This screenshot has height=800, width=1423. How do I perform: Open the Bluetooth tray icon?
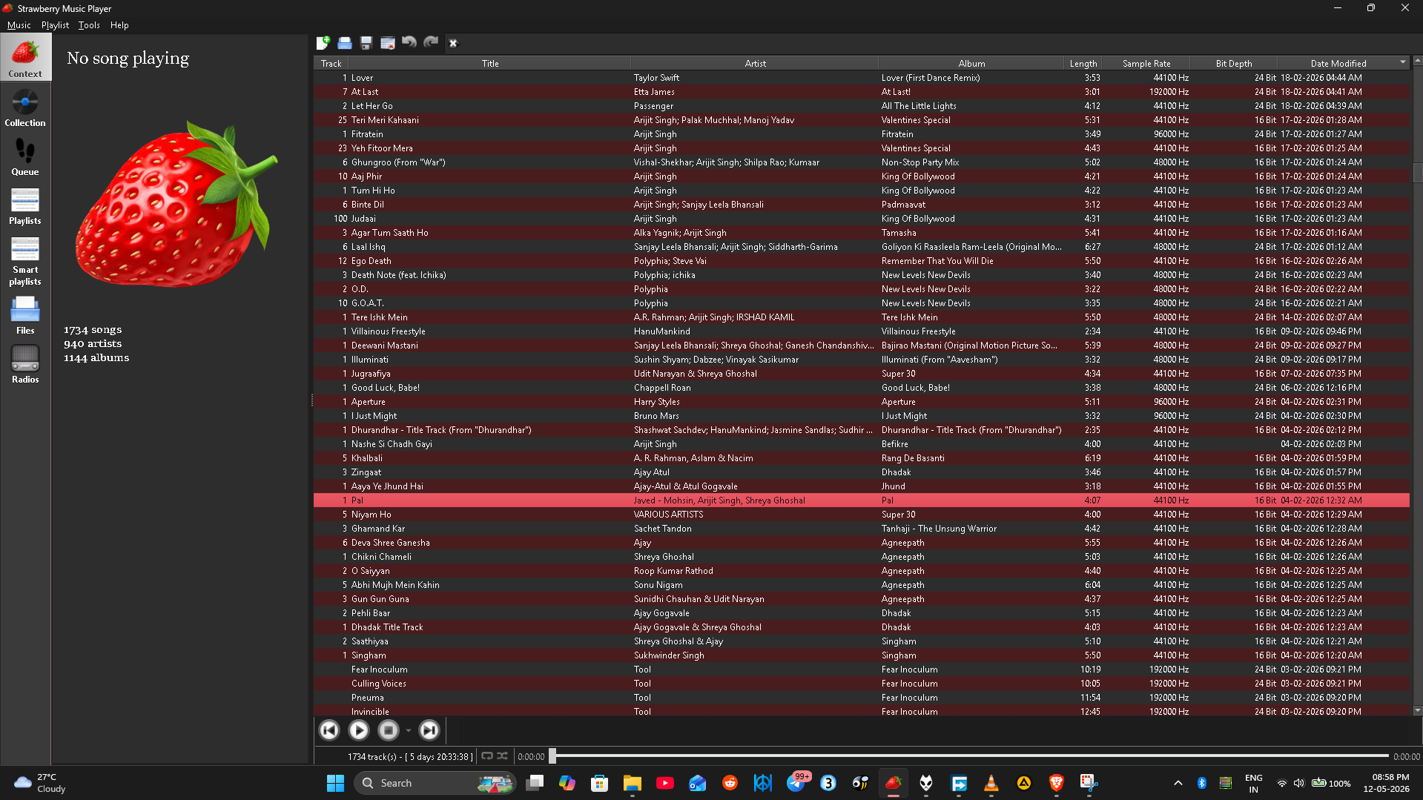[1202, 783]
